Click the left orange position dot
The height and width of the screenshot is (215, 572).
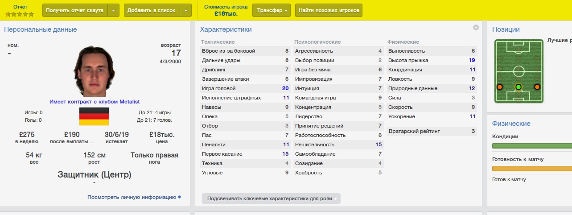click(499, 87)
